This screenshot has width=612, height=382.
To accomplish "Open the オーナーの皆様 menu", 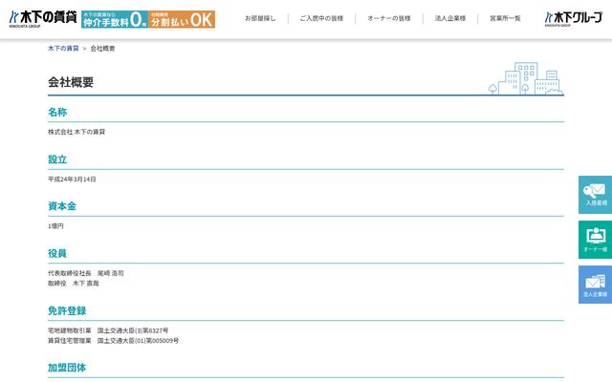I will click(389, 18).
